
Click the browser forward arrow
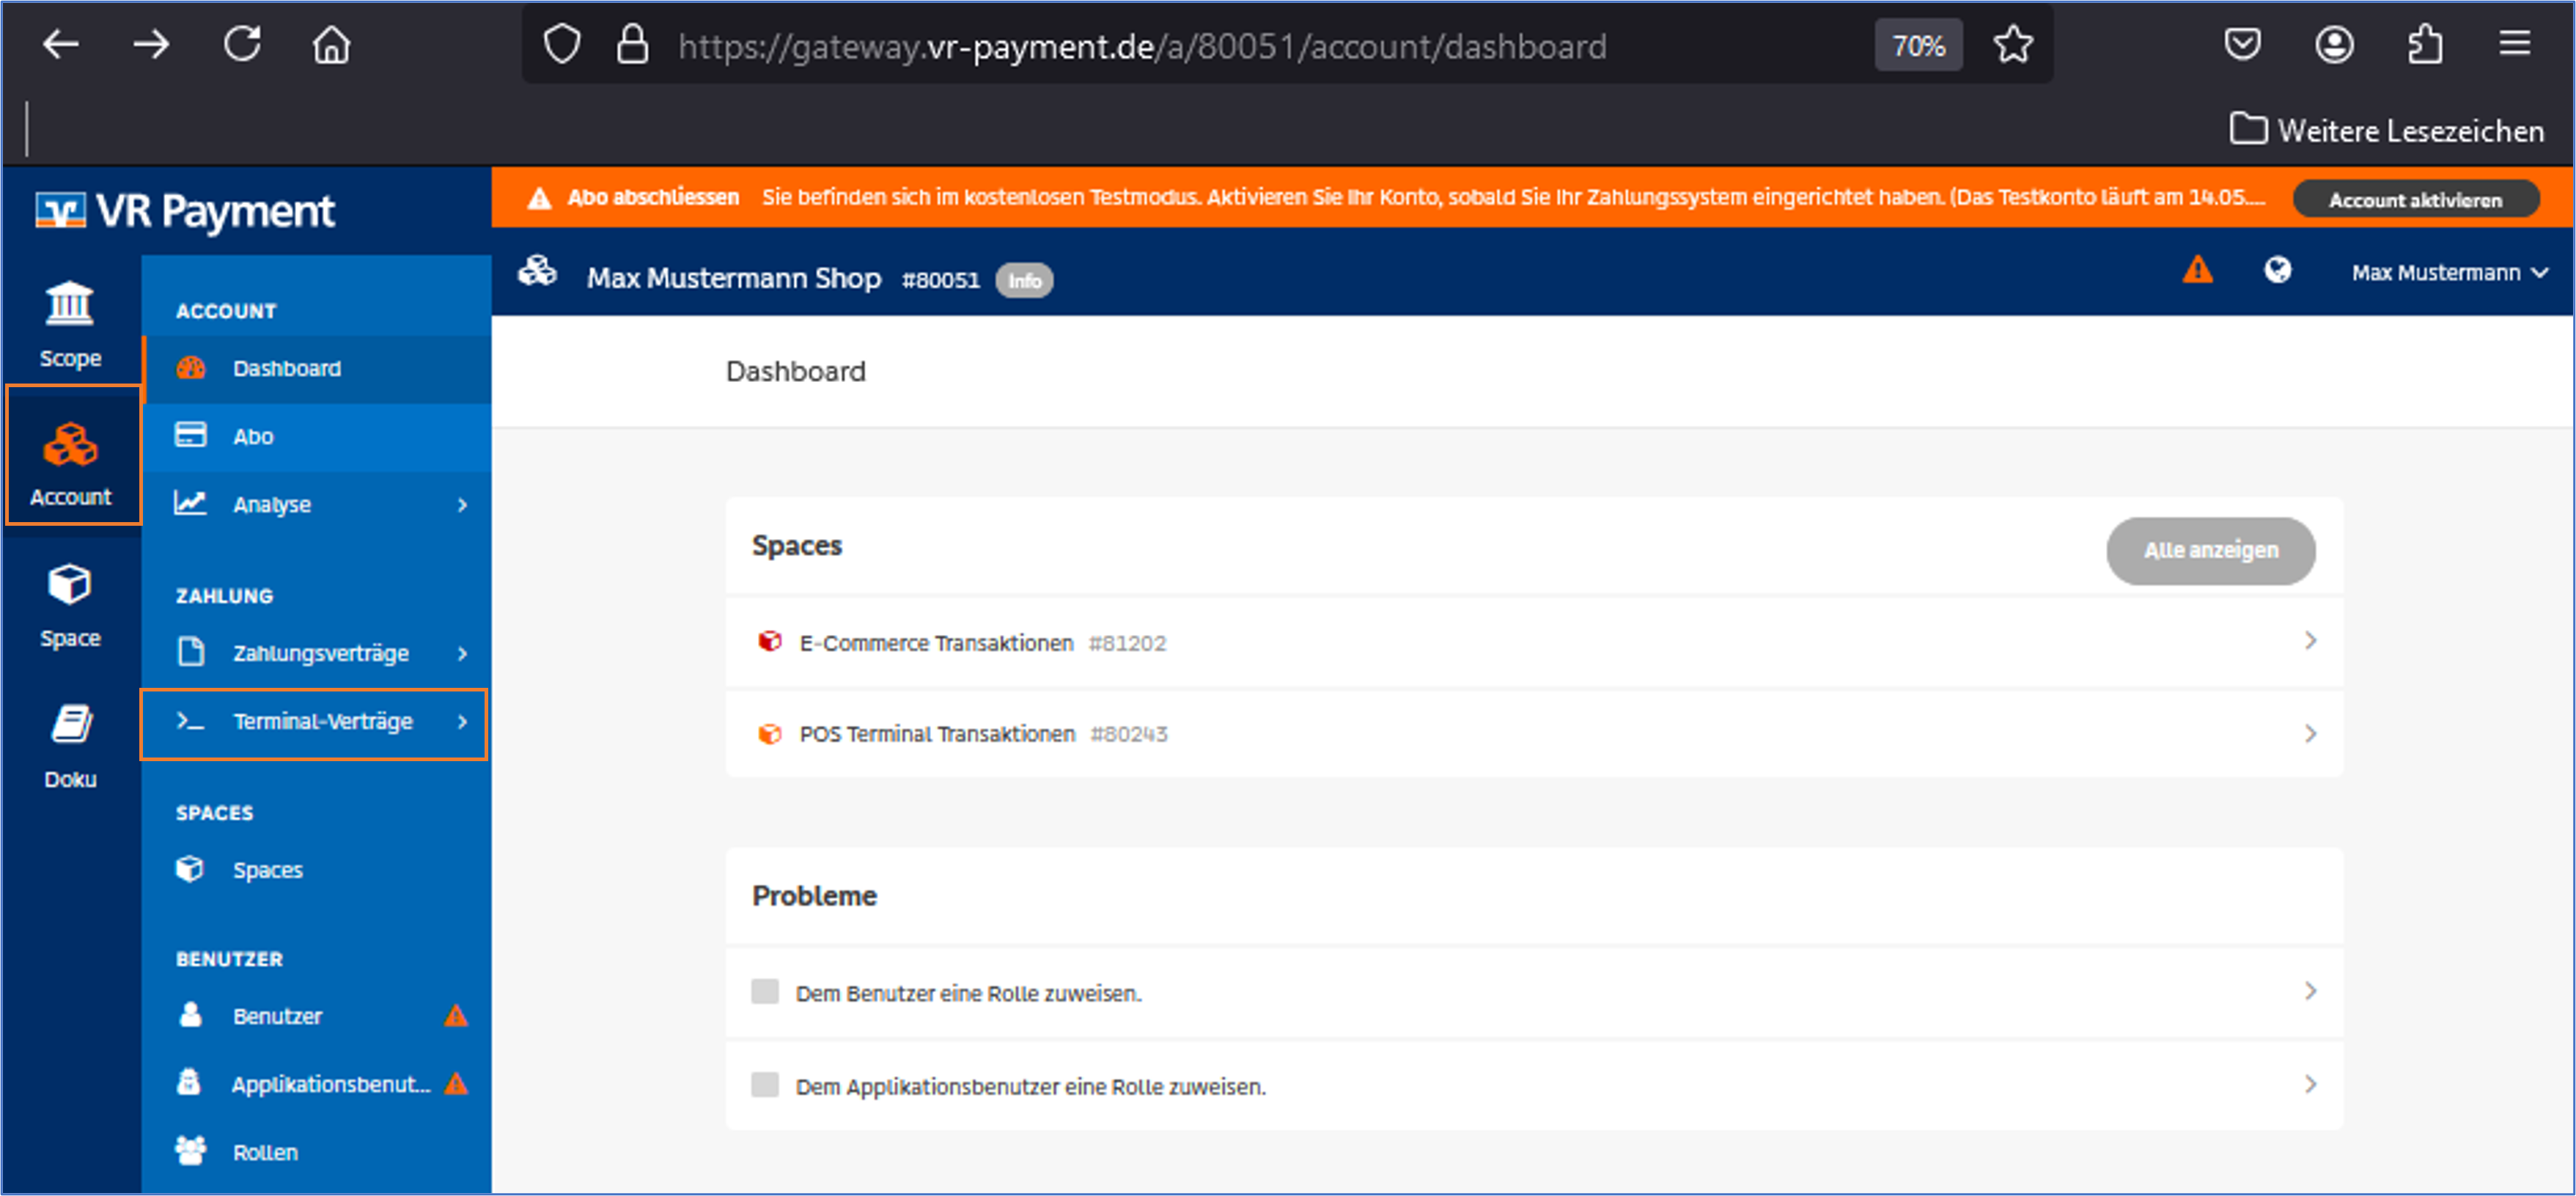(x=152, y=45)
